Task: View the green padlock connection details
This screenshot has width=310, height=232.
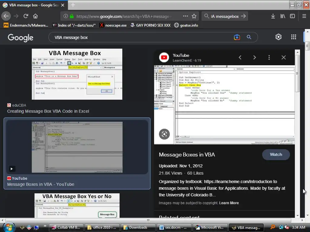Action: (x=71, y=16)
